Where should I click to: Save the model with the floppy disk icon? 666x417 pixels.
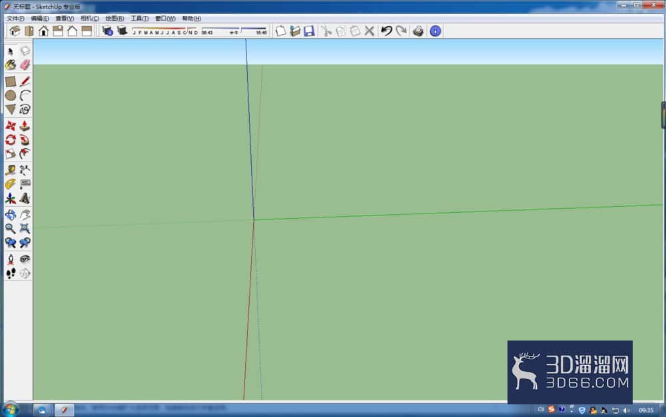pyautogui.click(x=309, y=31)
